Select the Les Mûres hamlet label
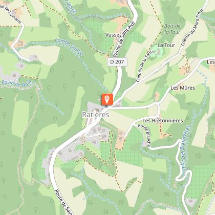 click(x=183, y=88)
